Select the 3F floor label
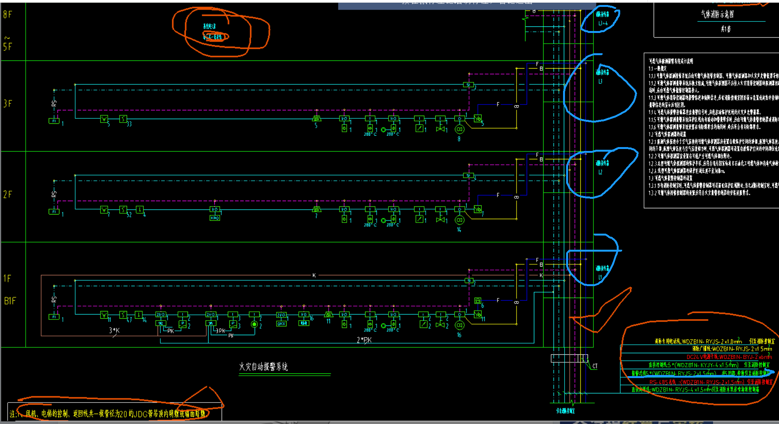 (8, 104)
